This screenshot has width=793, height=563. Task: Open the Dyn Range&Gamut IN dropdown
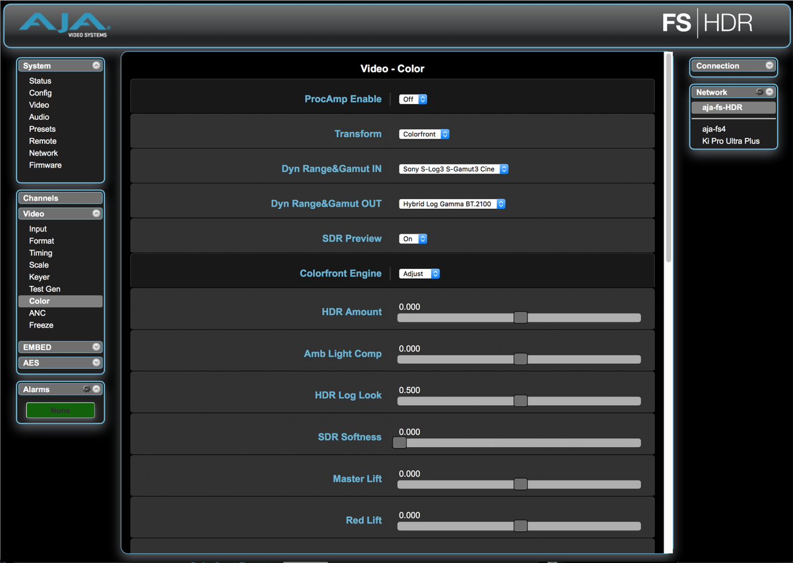(x=453, y=169)
